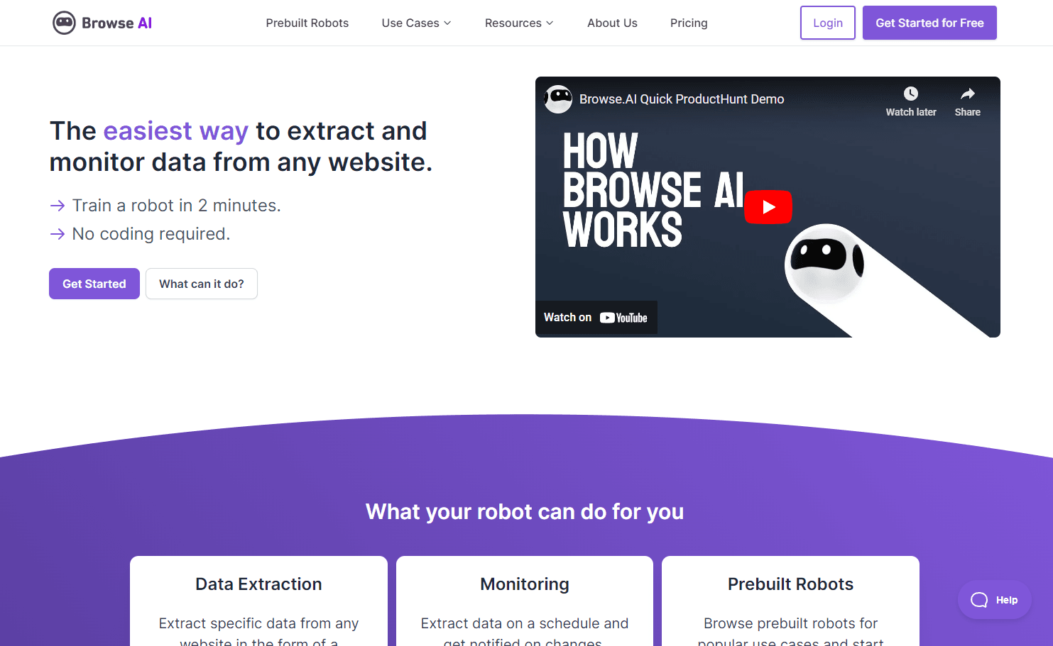Open the Help chat bubble icon
The width and height of the screenshot is (1053, 646).
[x=979, y=600]
